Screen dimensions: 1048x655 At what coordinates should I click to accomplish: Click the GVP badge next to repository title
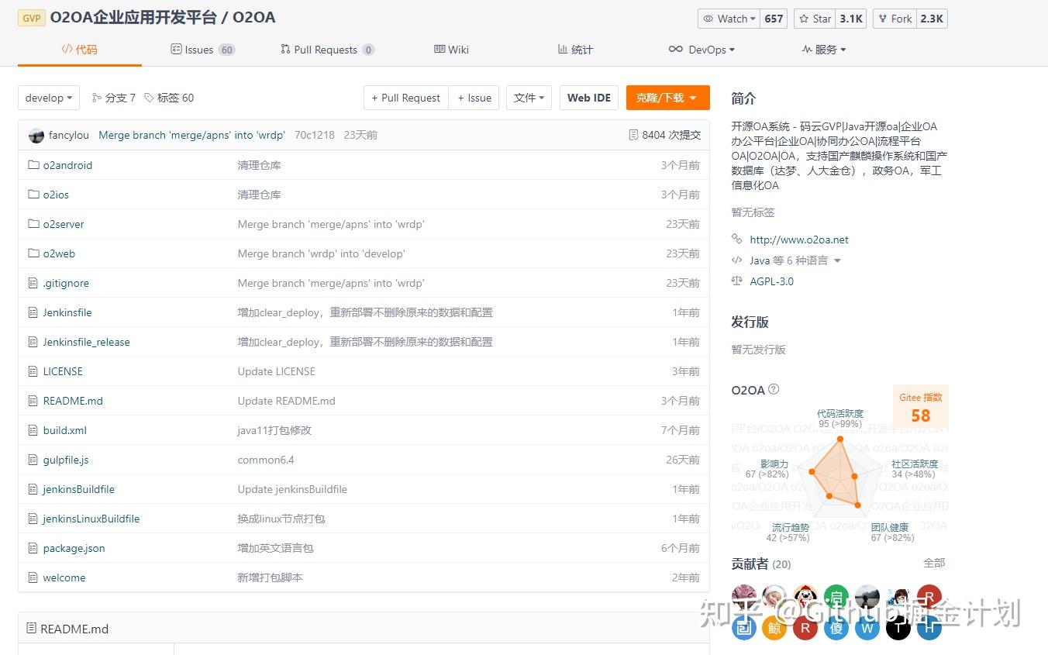(31, 17)
